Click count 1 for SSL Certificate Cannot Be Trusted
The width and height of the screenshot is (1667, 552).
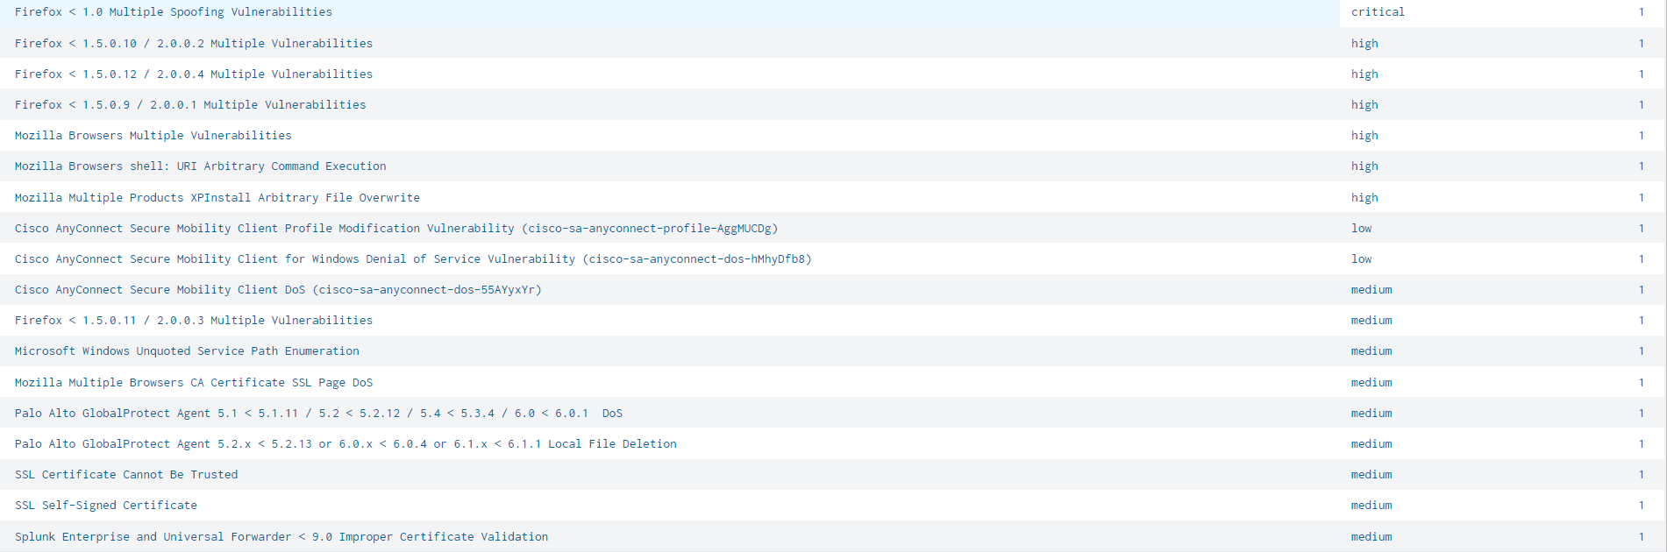pos(1641,474)
